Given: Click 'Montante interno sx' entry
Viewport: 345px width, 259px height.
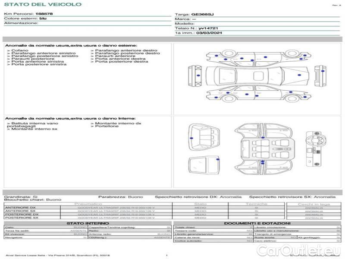Looking at the screenshot, I should (32, 129).
